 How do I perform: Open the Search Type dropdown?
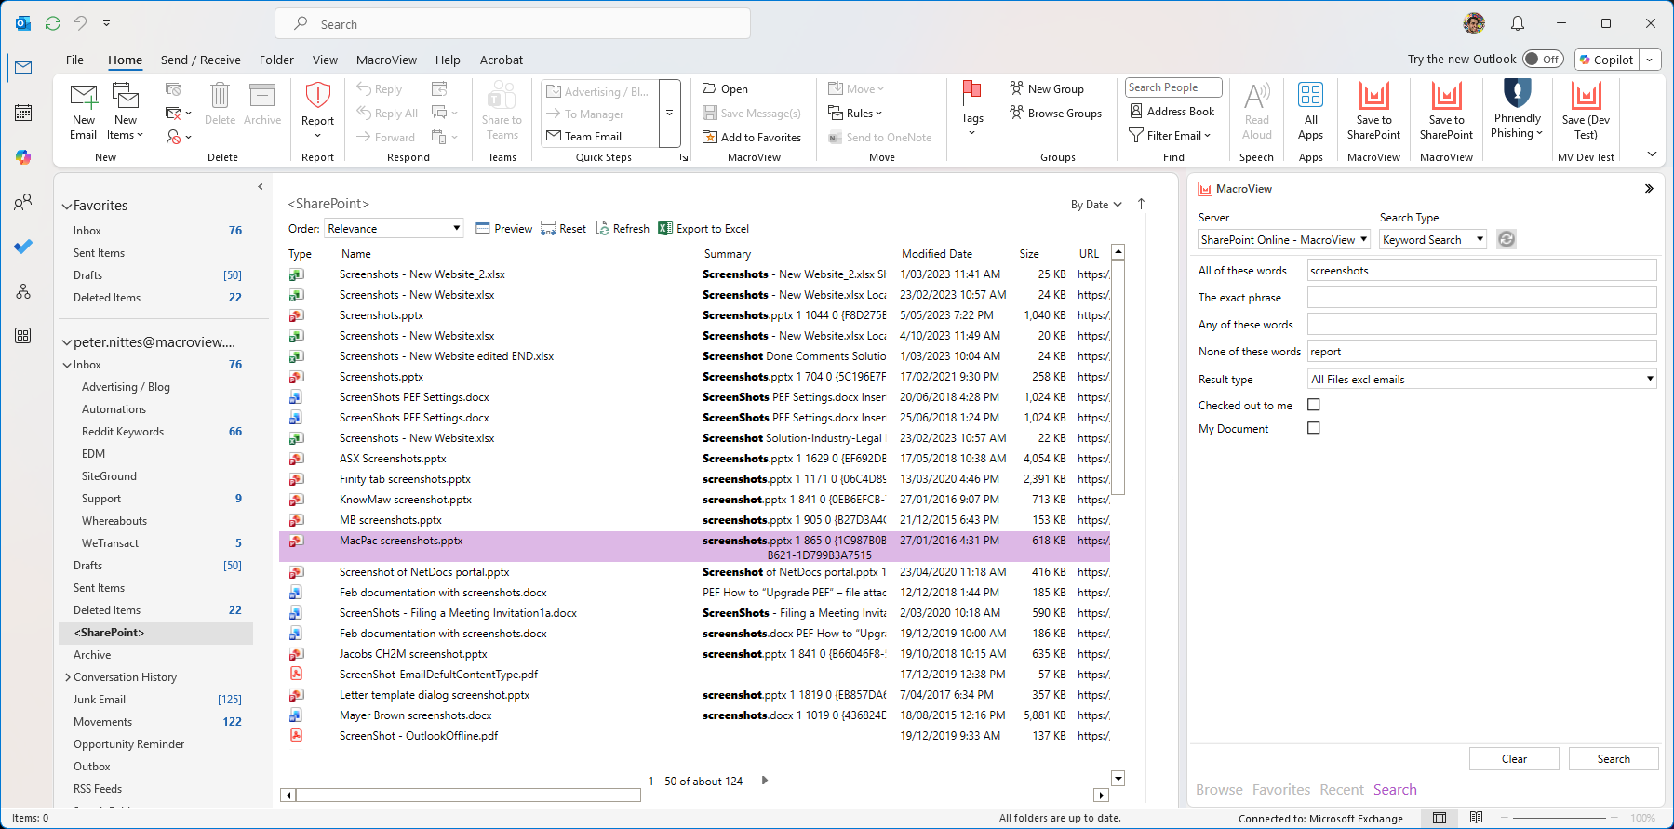pos(1433,240)
